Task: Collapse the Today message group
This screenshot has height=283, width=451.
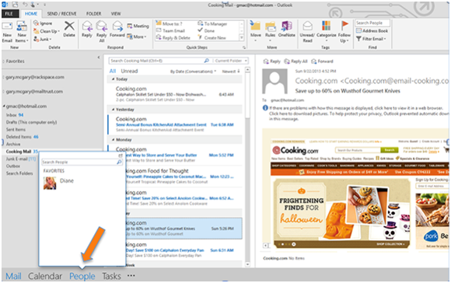Action: click(x=113, y=79)
